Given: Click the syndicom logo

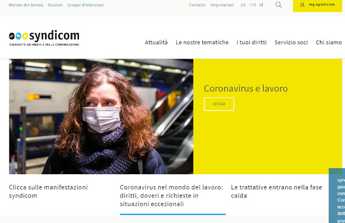Looking at the screenshot, I should pos(44,38).
